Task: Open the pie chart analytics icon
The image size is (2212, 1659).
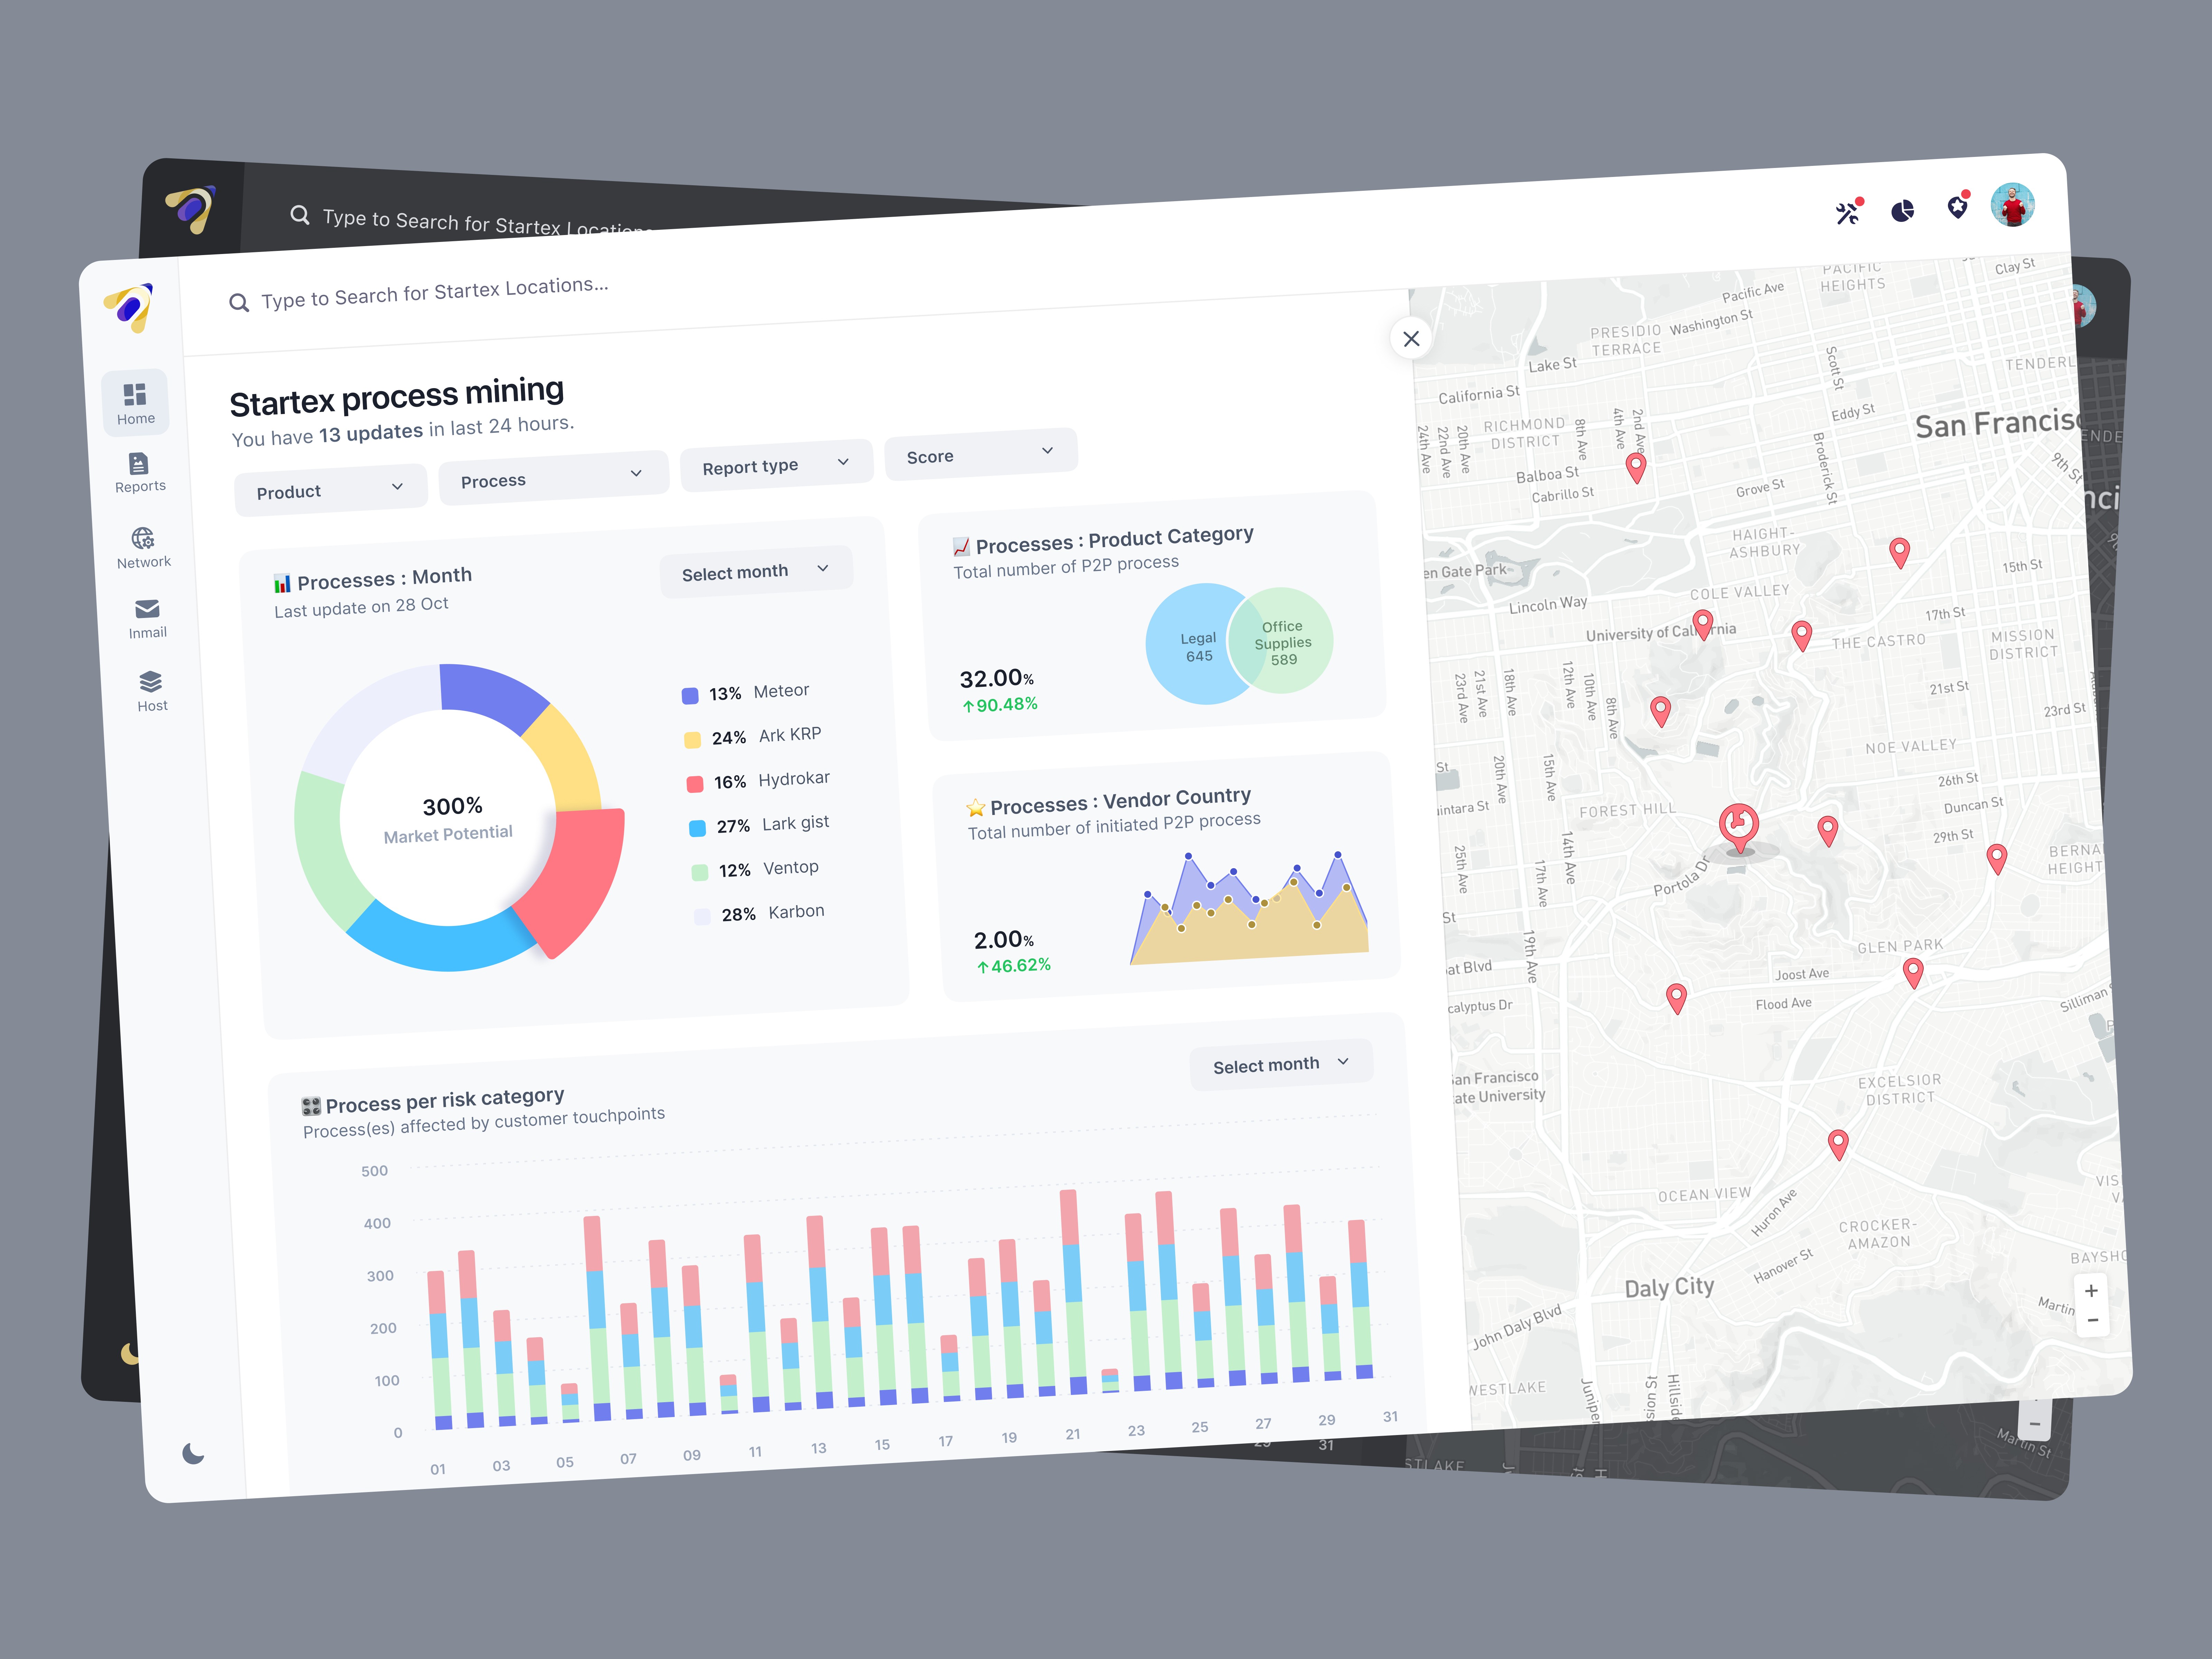Action: [x=1903, y=211]
